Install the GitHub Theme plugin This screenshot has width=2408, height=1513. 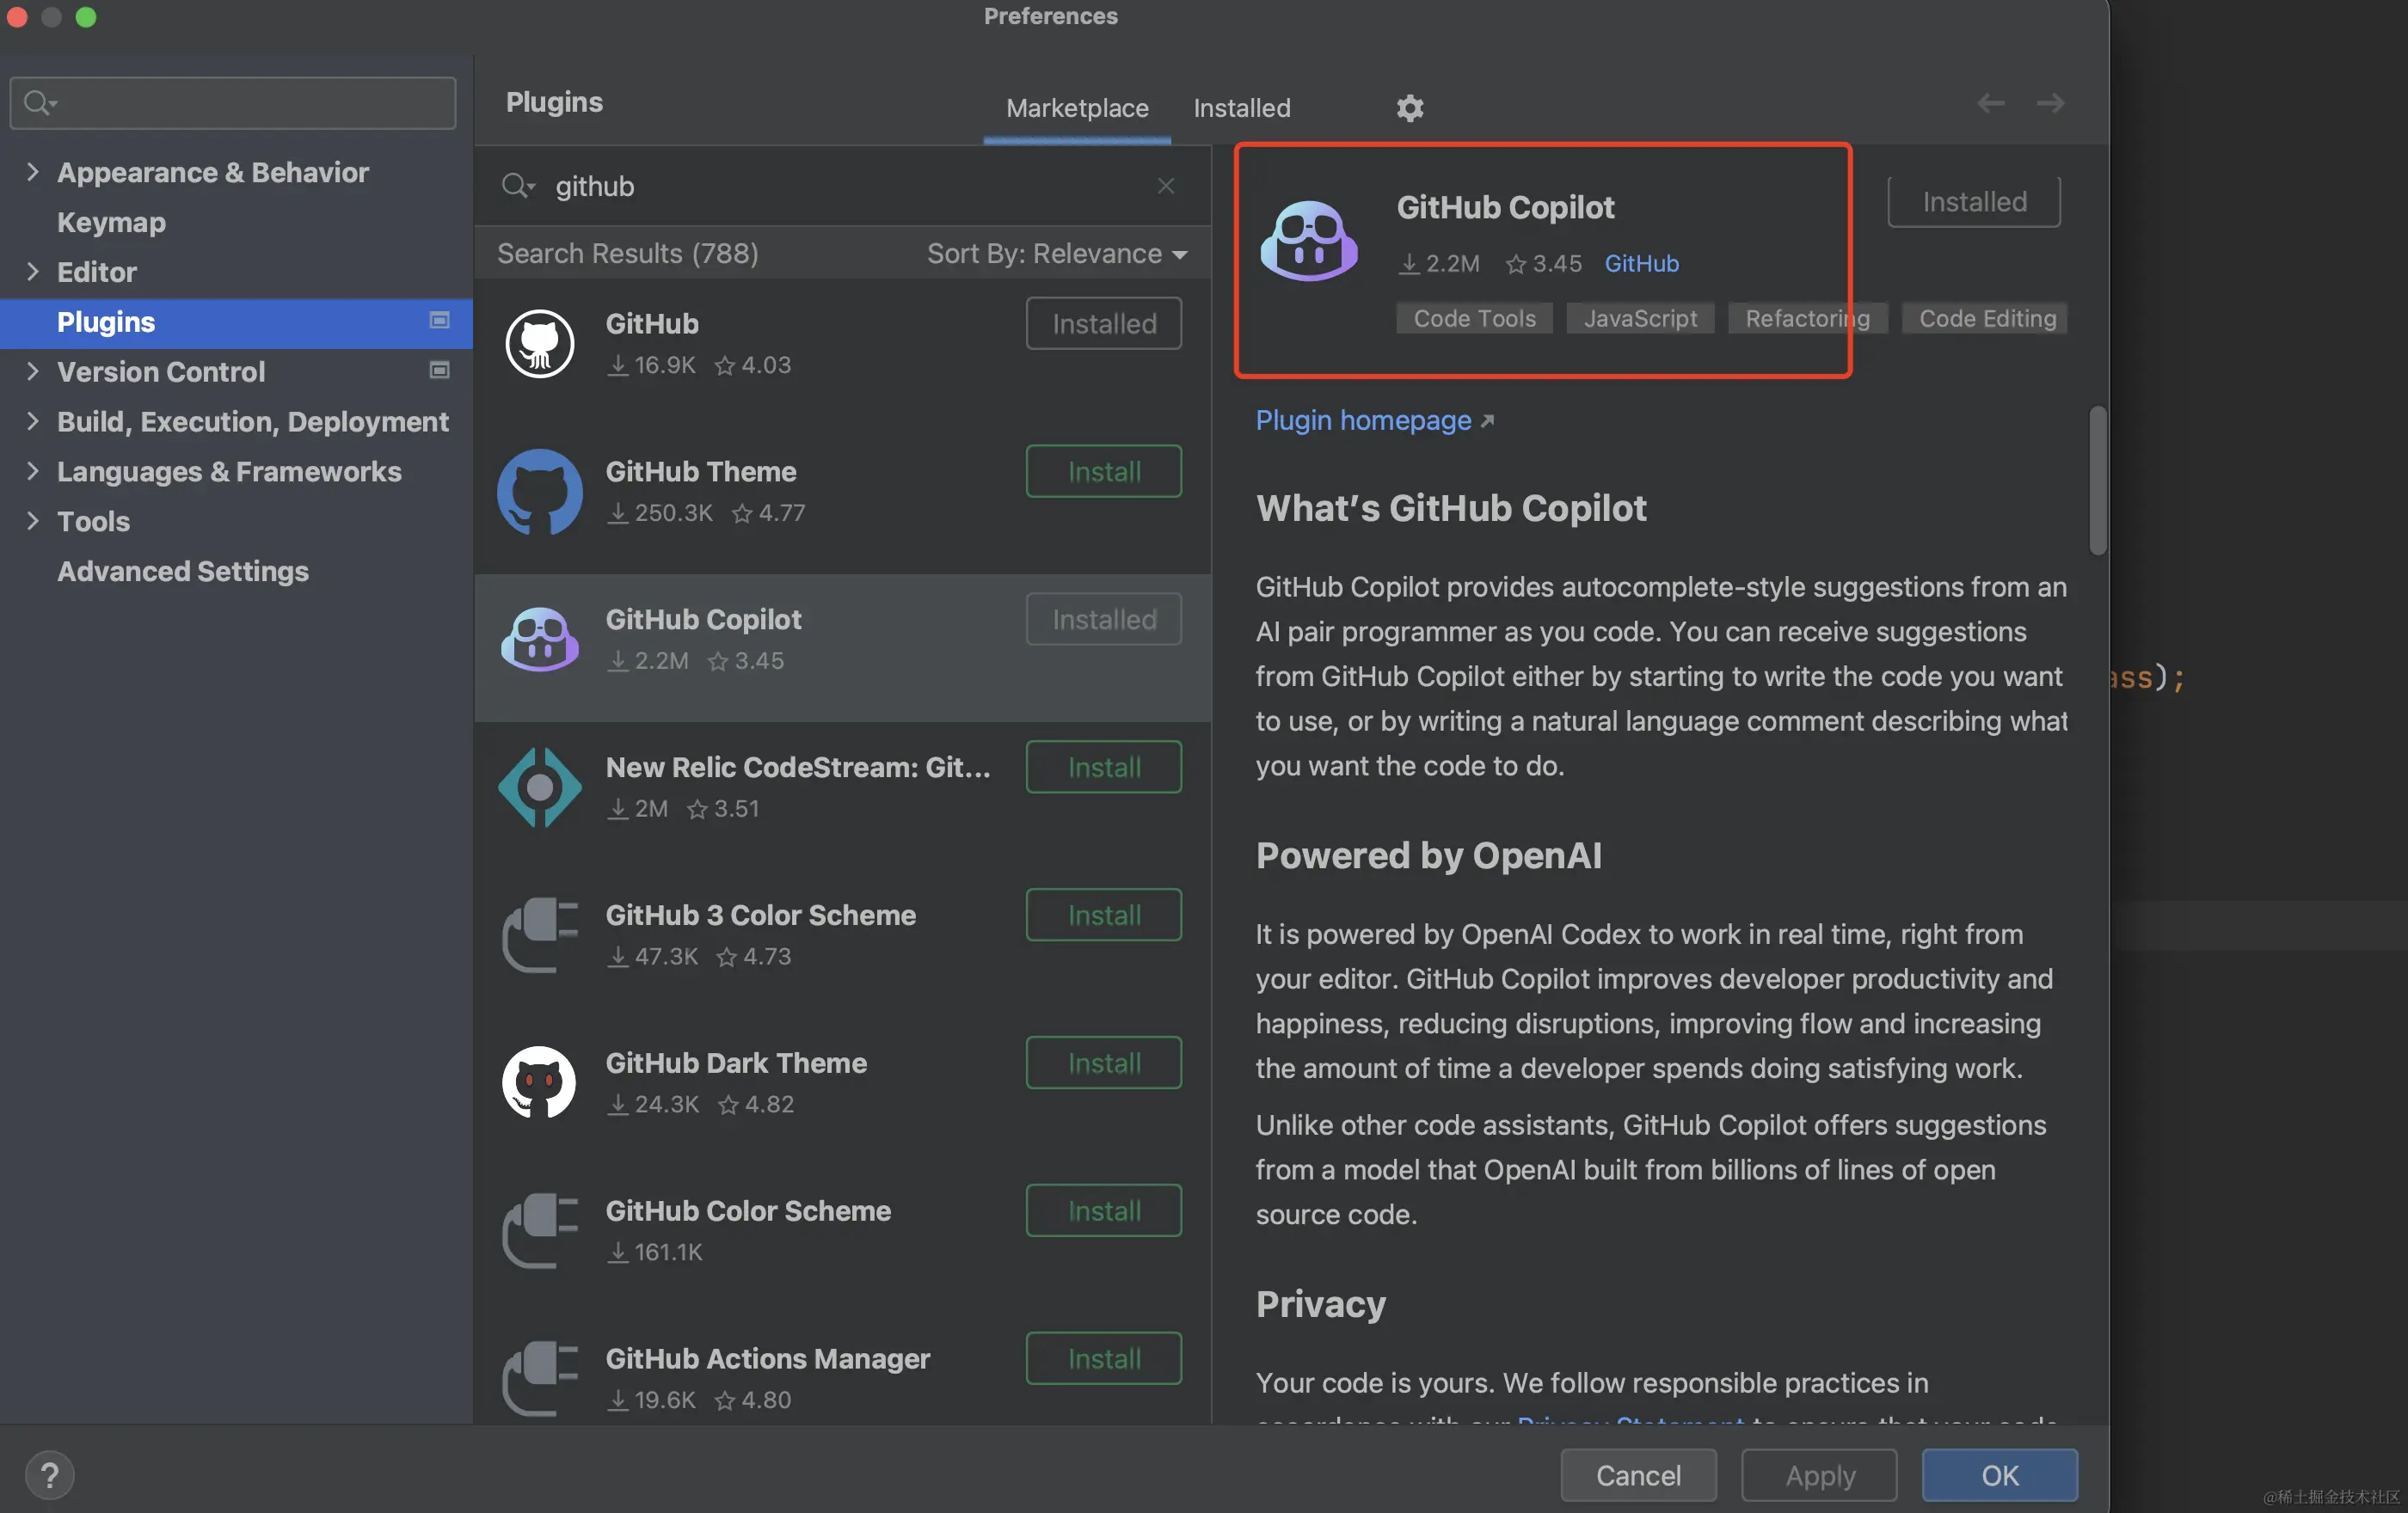pyautogui.click(x=1103, y=471)
